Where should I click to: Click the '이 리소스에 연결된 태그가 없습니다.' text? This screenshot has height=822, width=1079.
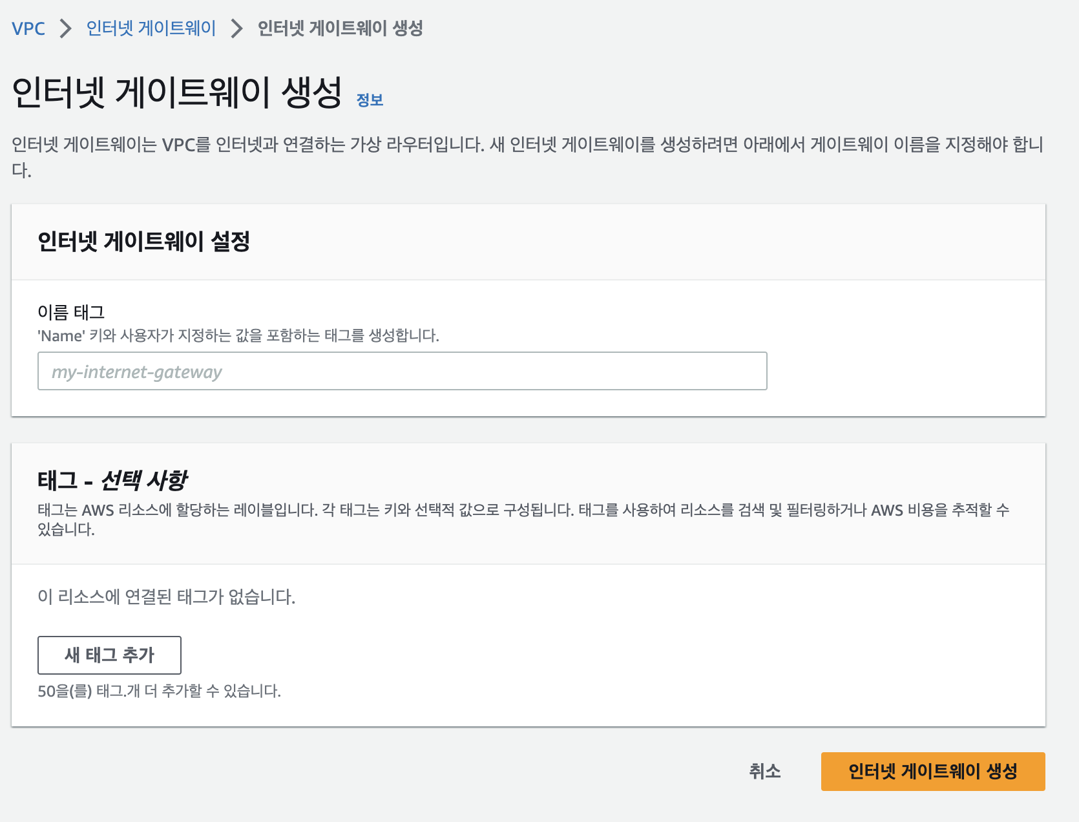(x=167, y=596)
